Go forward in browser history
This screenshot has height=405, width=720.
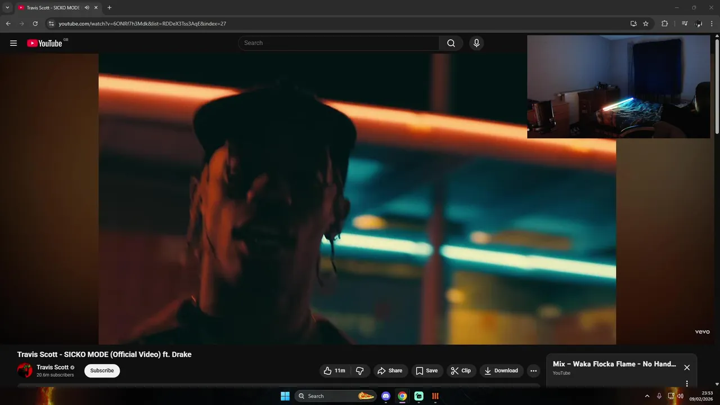[21, 24]
